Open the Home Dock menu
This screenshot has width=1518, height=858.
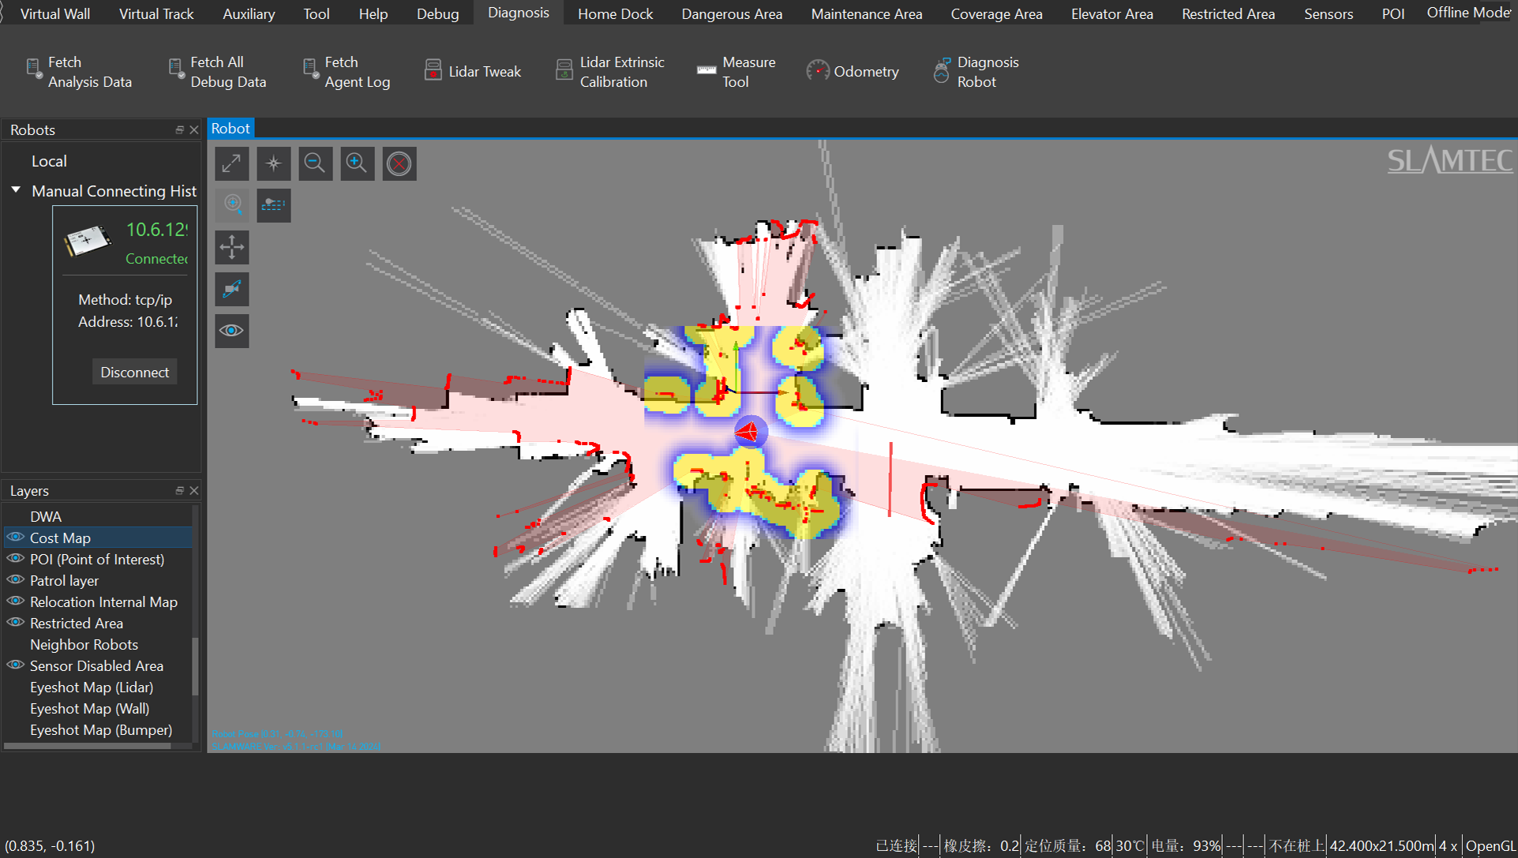tap(615, 13)
